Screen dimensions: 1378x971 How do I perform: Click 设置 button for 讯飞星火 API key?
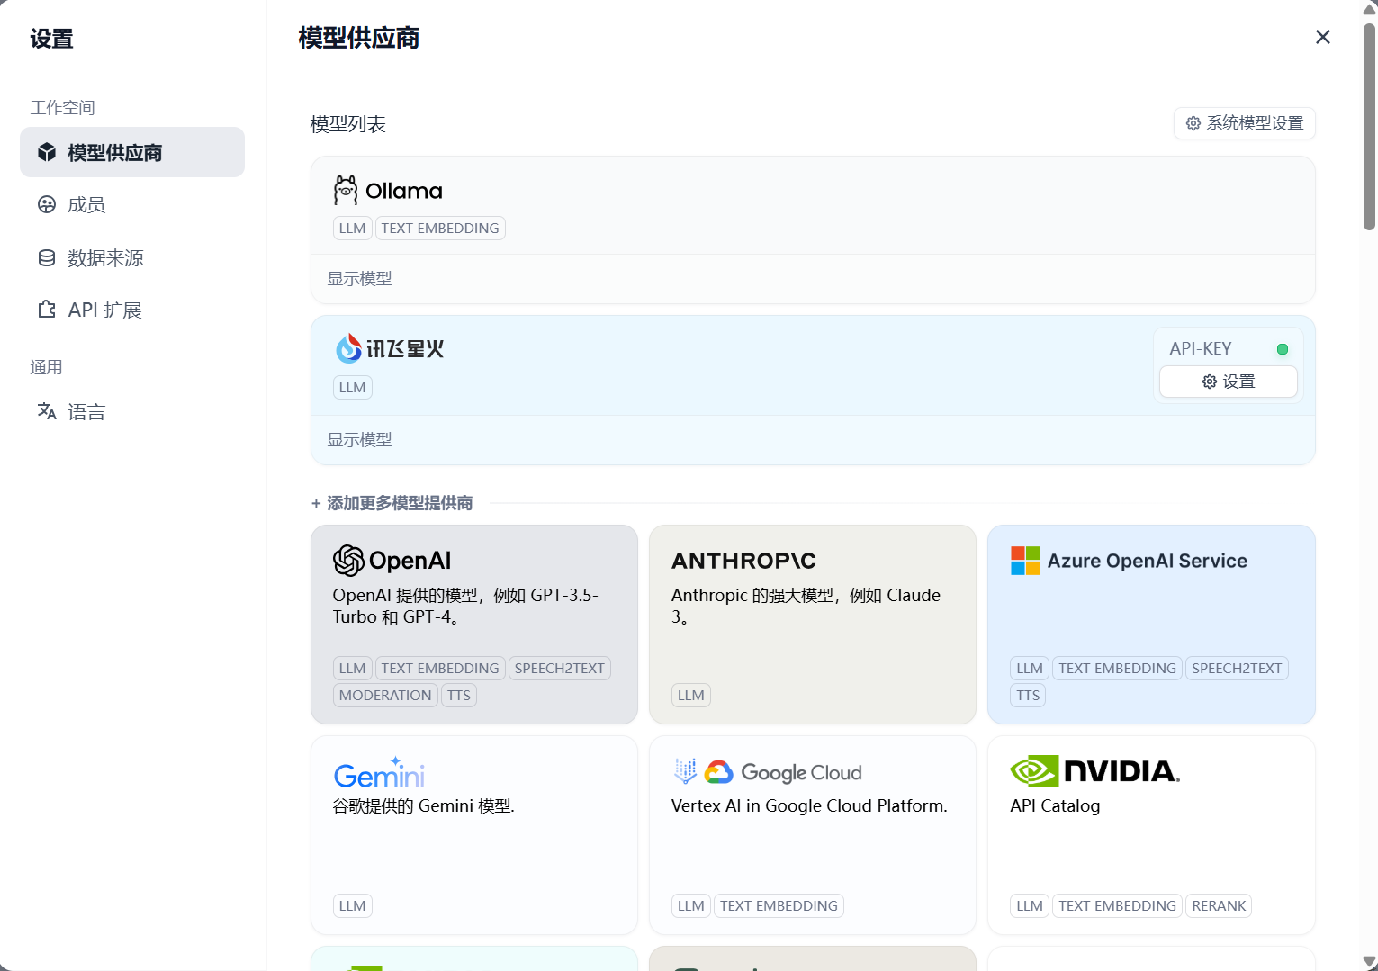pos(1228,382)
